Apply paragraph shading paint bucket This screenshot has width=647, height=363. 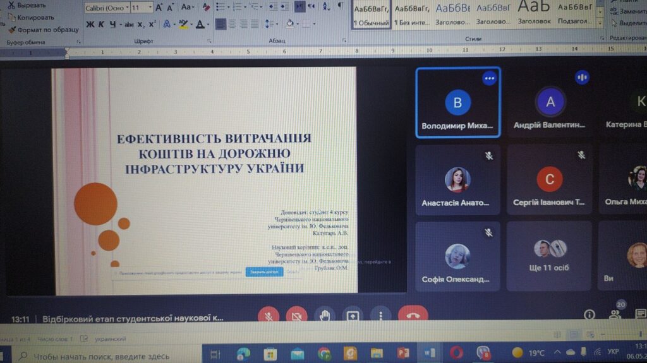[x=289, y=24]
